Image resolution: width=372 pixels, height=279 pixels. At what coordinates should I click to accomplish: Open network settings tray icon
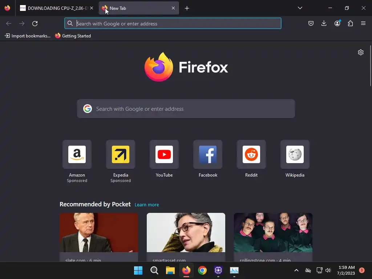click(x=319, y=270)
